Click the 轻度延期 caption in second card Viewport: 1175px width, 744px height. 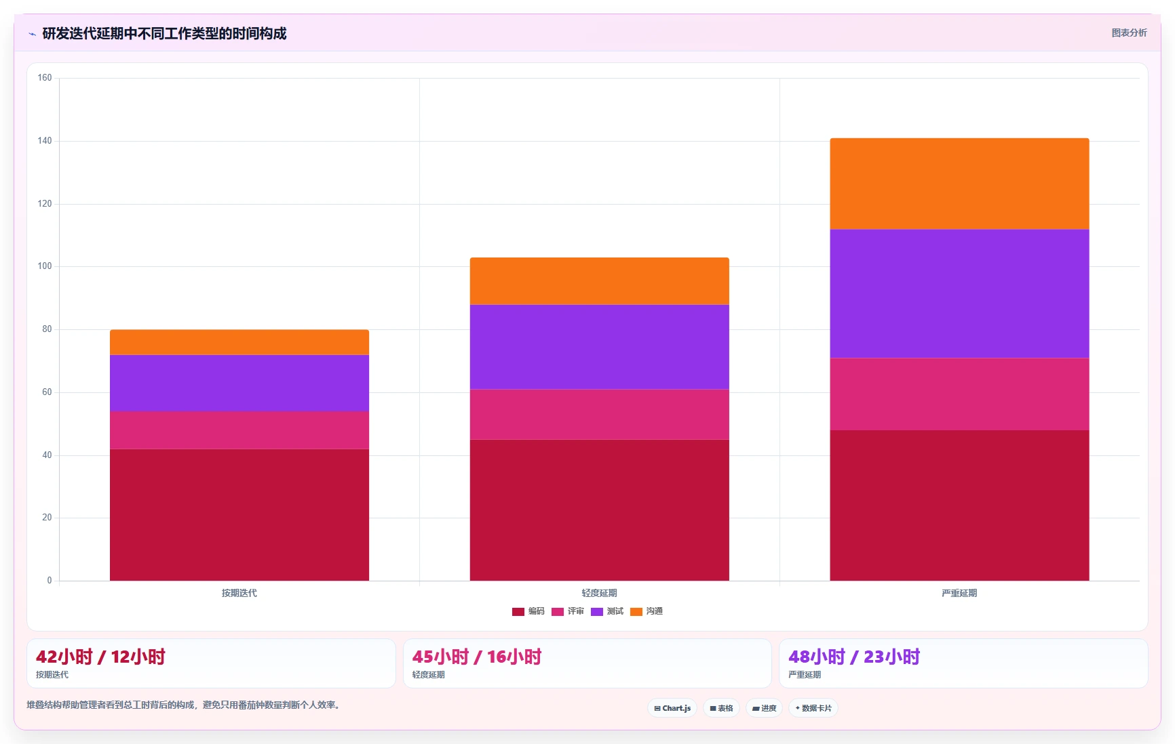coord(429,675)
